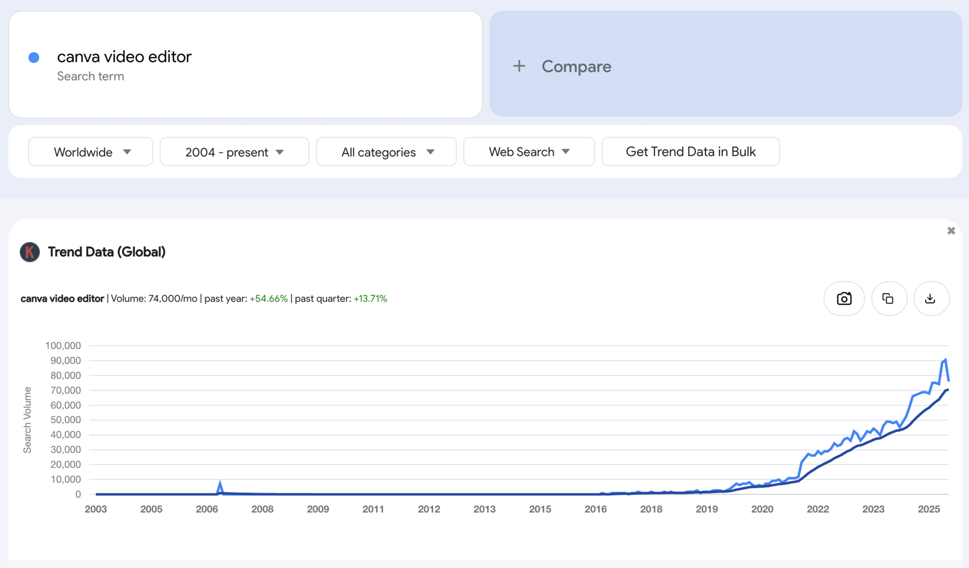Open the 2004 - present date dropdown
This screenshot has height=568, width=969.
pos(234,152)
